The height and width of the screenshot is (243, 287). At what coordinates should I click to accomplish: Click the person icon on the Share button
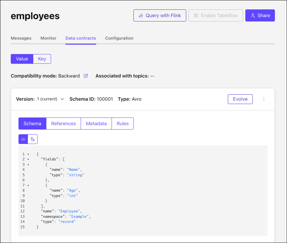[x=253, y=15]
